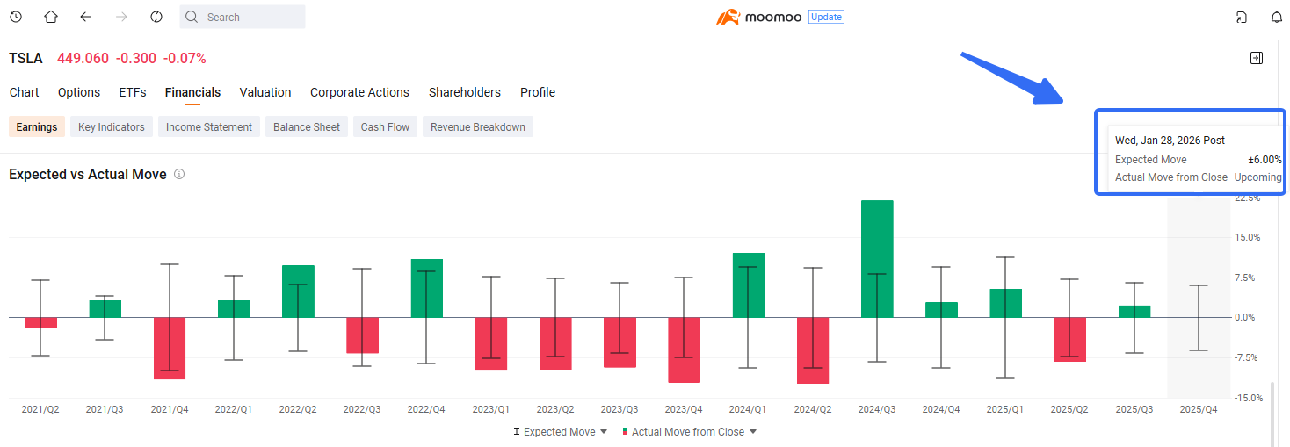Click the moomoo logo
The height and width of the screenshot is (447, 1290).
pyautogui.click(x=759, y=17)
